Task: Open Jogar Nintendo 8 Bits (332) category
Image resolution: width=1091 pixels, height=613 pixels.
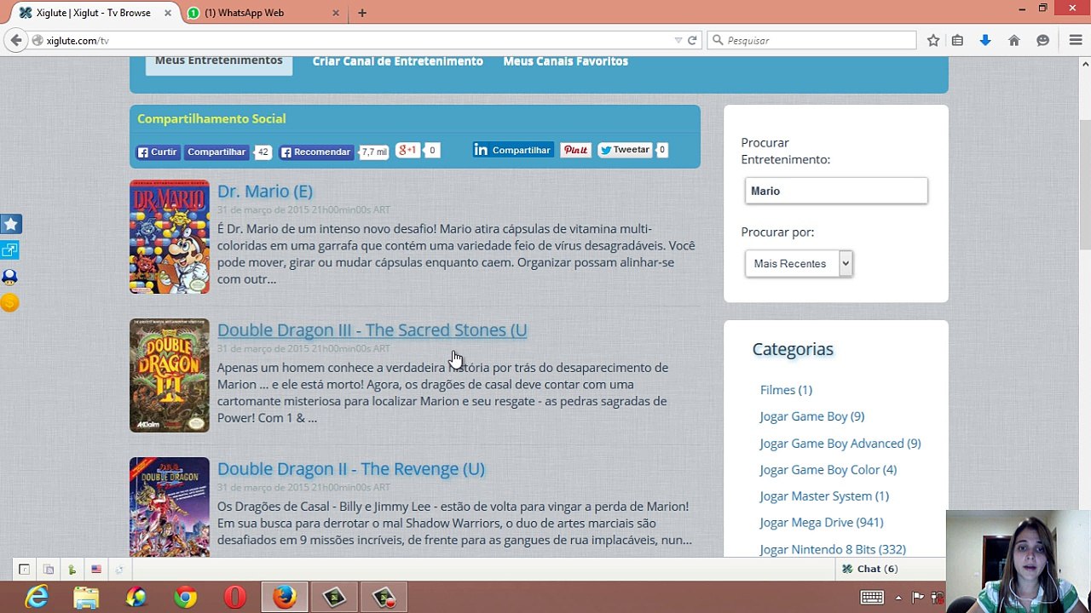Action: point(832,550)
